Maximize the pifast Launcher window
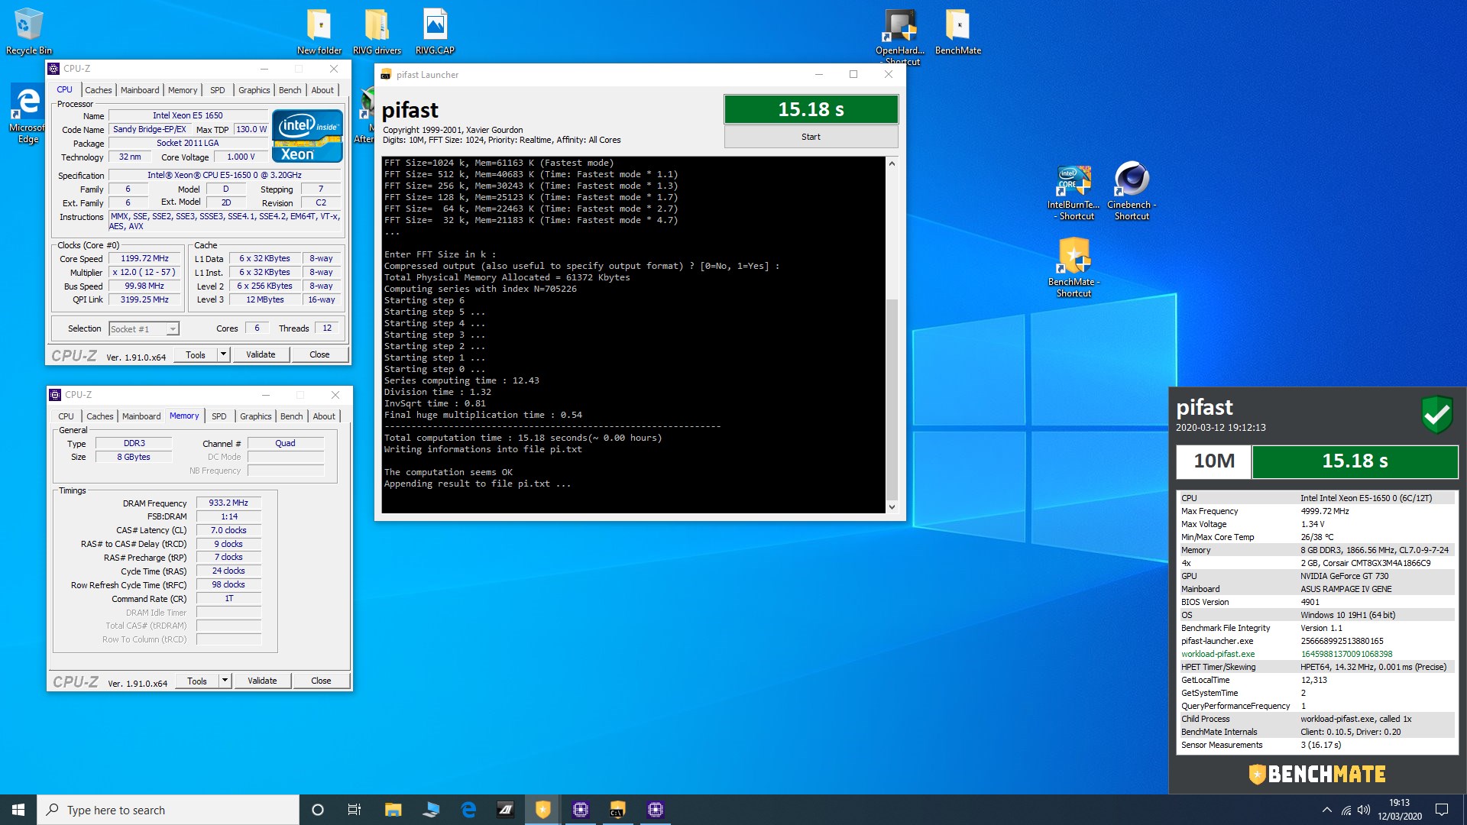 [853, 74]
